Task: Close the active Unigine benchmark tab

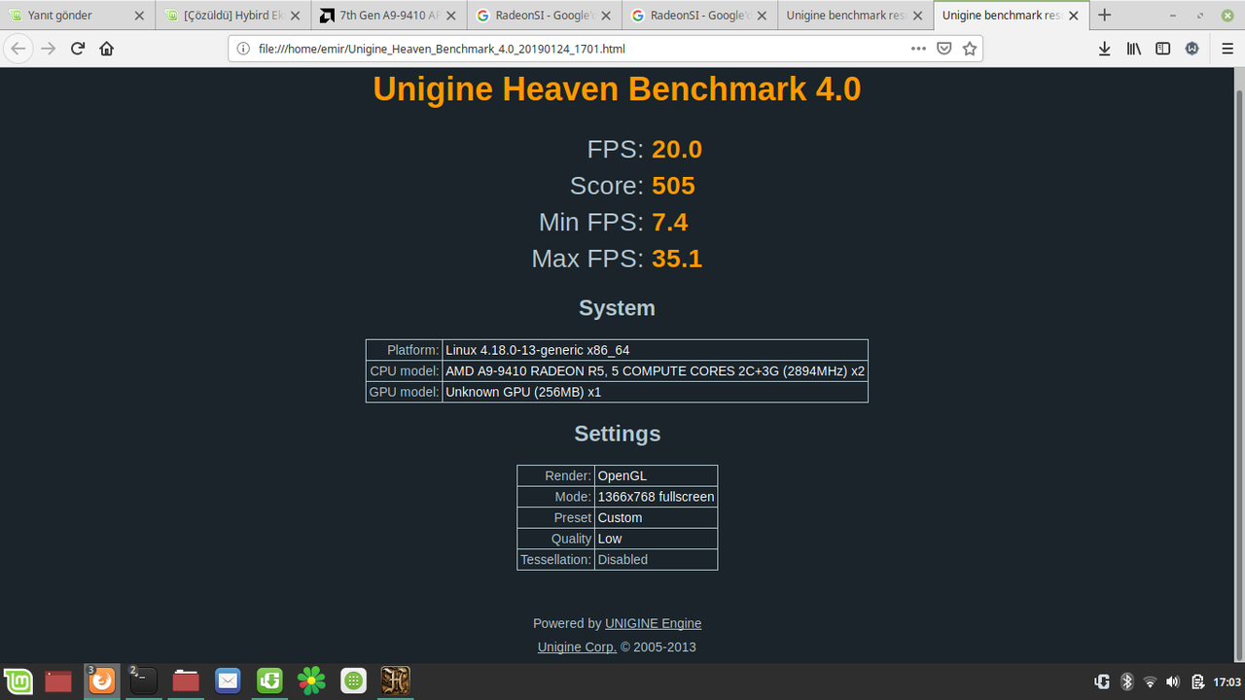Action: click(x=1073, y=16)
